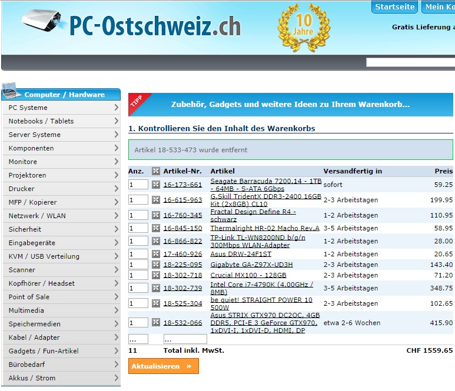Open the Thermalright HR-02 Macho Rev.A link
Viewport: 455px width, 391px height.
(265, 228)
